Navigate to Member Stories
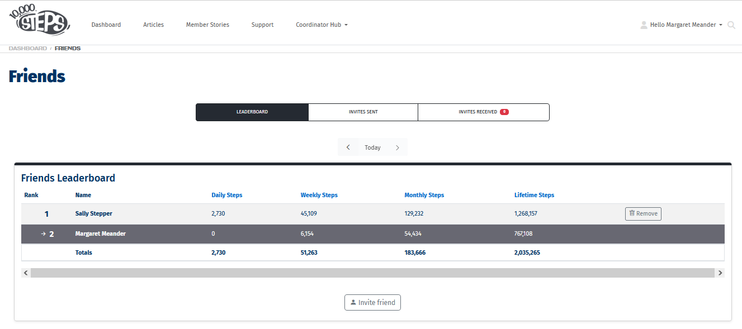 pyautogui.click(x=207, y=25)
